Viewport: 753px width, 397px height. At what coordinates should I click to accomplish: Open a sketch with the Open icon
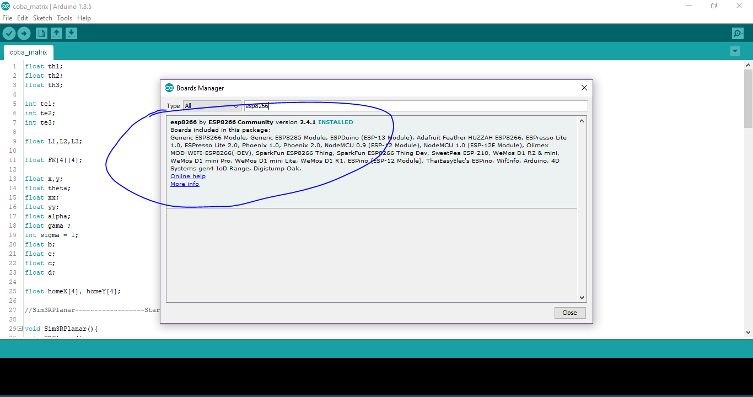(x=56, y=34)
